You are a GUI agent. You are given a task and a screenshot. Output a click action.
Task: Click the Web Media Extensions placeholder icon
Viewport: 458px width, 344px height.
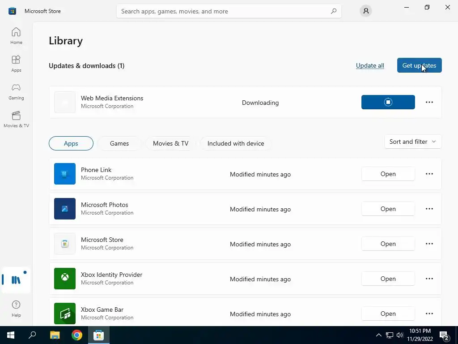click(x=65, y=102)
